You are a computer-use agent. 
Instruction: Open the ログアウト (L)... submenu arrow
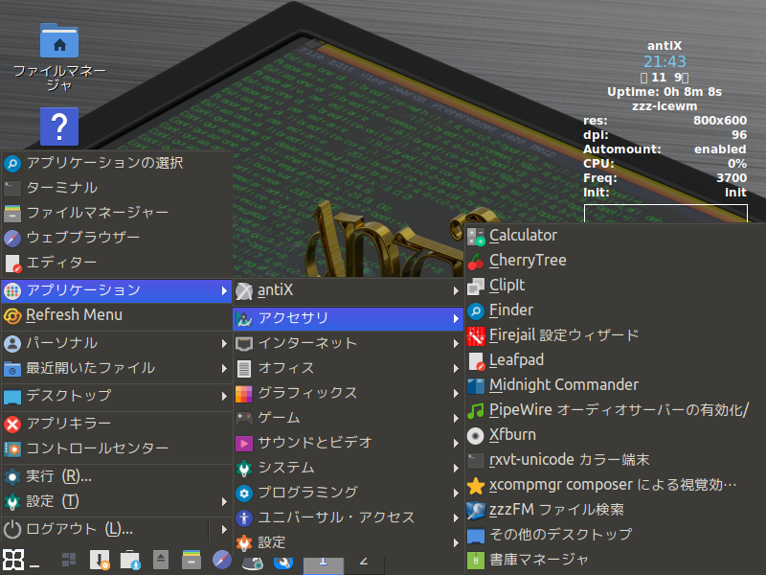pyautogui.click(x=224, y=530)
